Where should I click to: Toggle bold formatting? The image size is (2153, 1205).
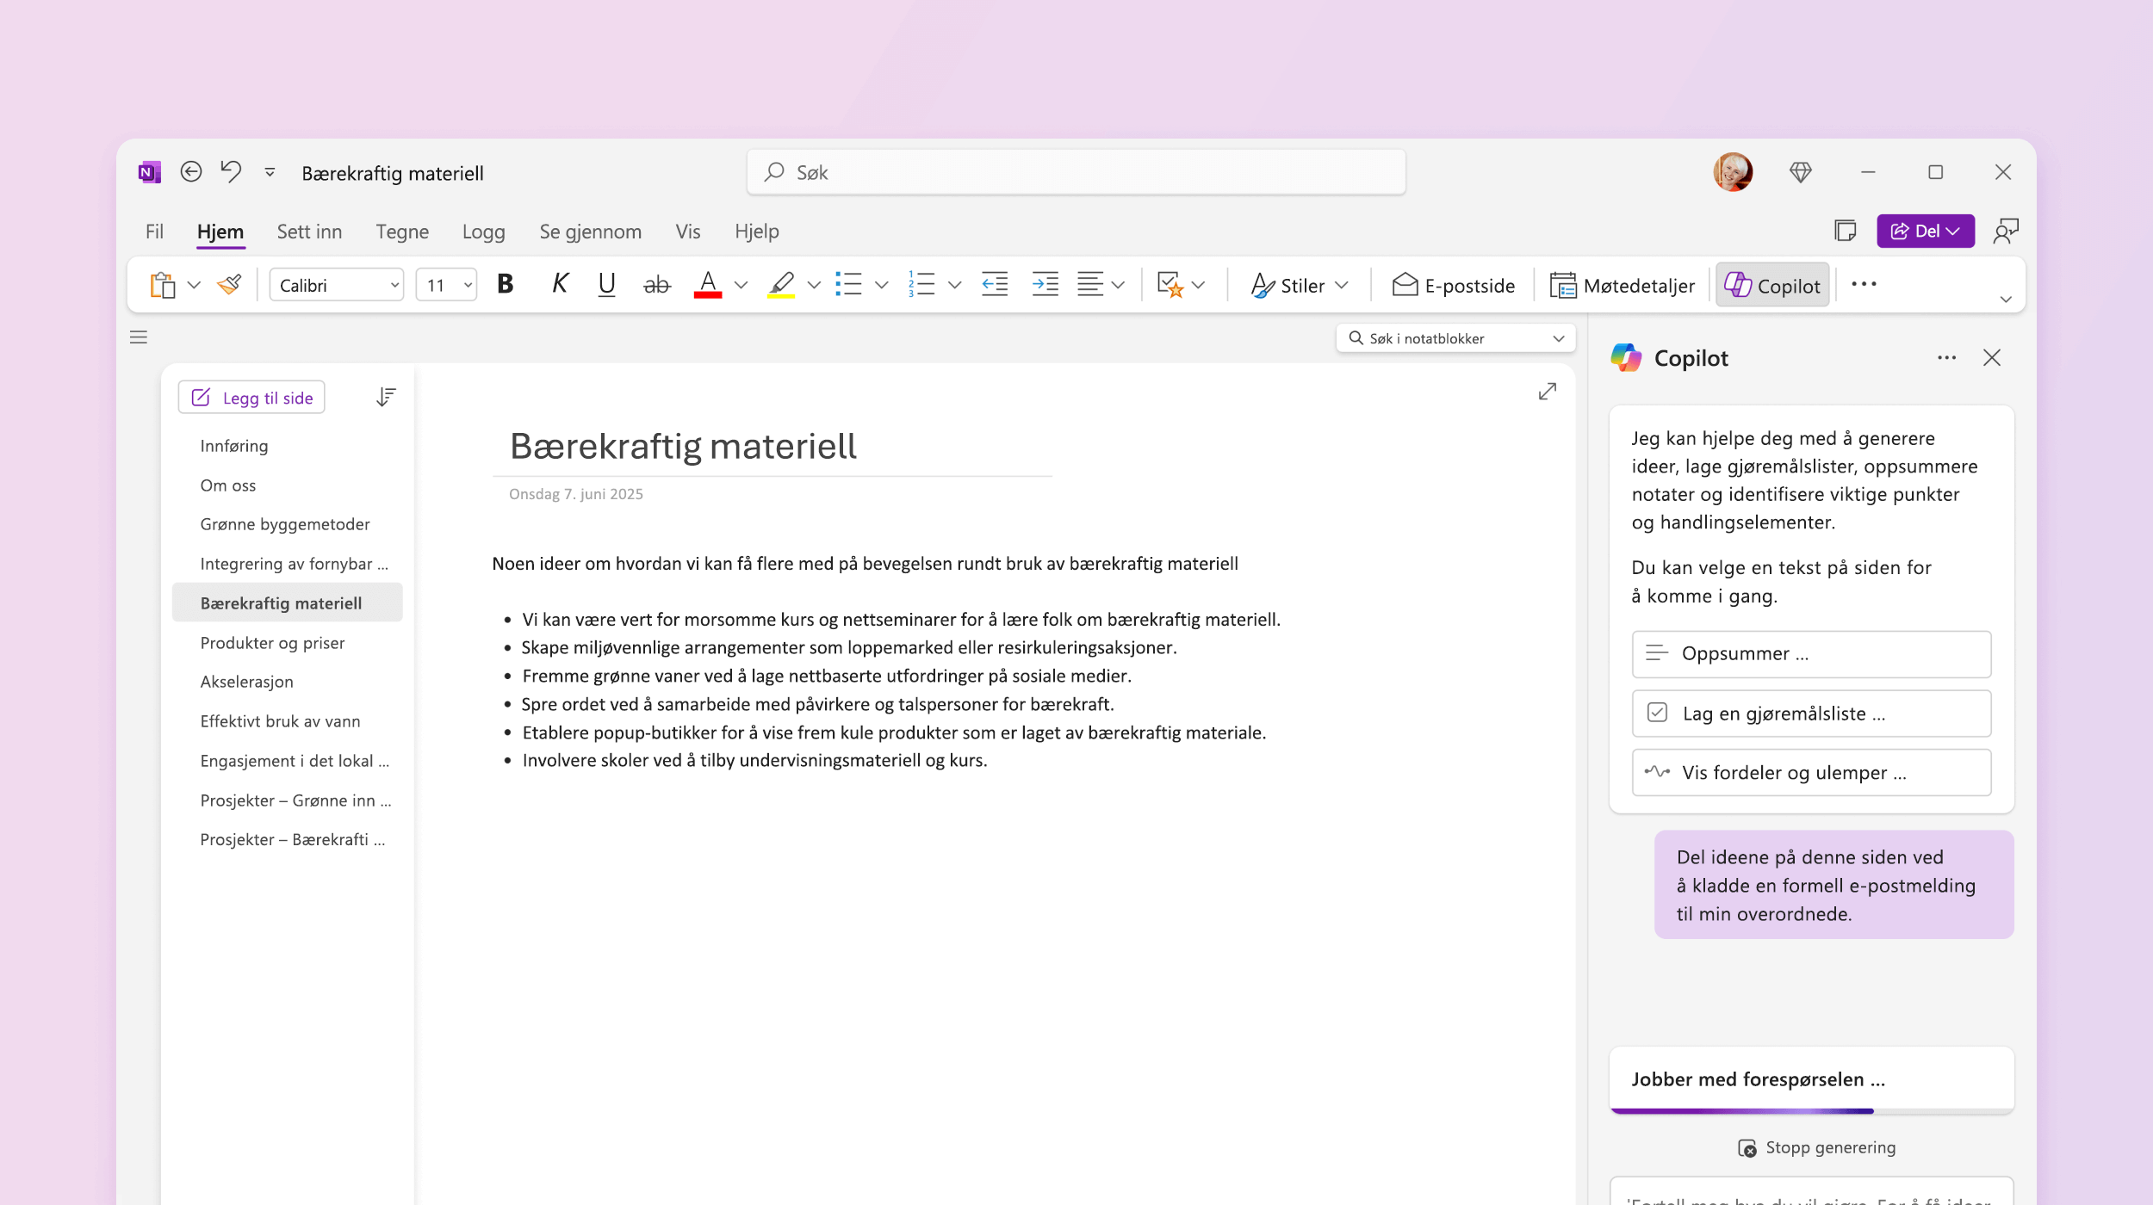click(506, 284)
